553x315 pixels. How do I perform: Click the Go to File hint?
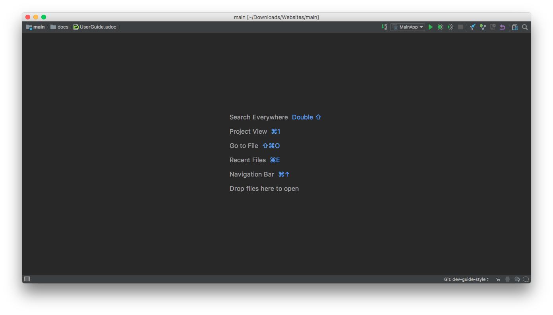255,146
